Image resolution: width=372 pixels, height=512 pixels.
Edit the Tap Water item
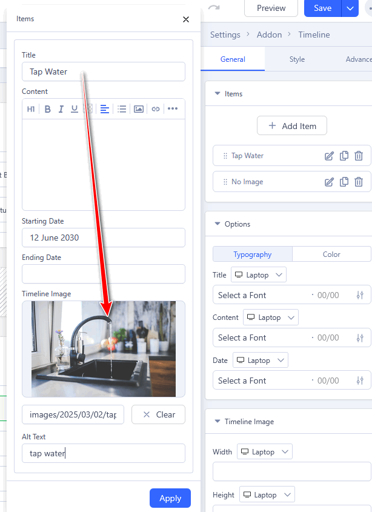pyautogui.click(x=329, y=156)
